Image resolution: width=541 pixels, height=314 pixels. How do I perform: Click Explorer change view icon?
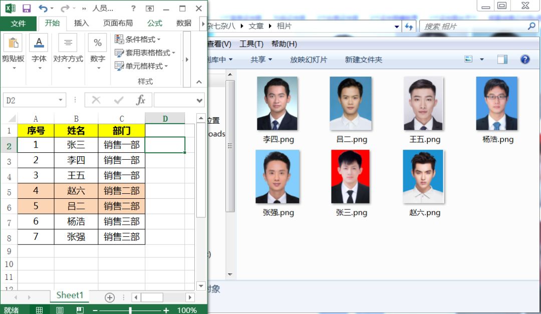coord(468,60)
